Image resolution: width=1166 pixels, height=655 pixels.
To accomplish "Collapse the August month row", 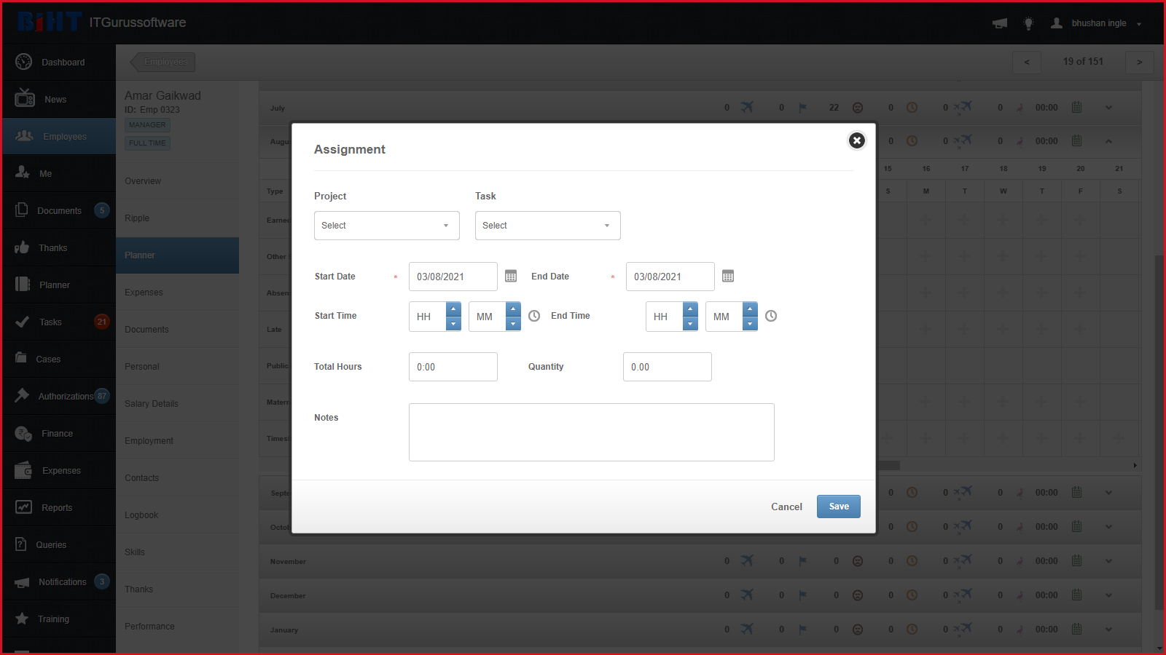I will (x=1108, y=141).
